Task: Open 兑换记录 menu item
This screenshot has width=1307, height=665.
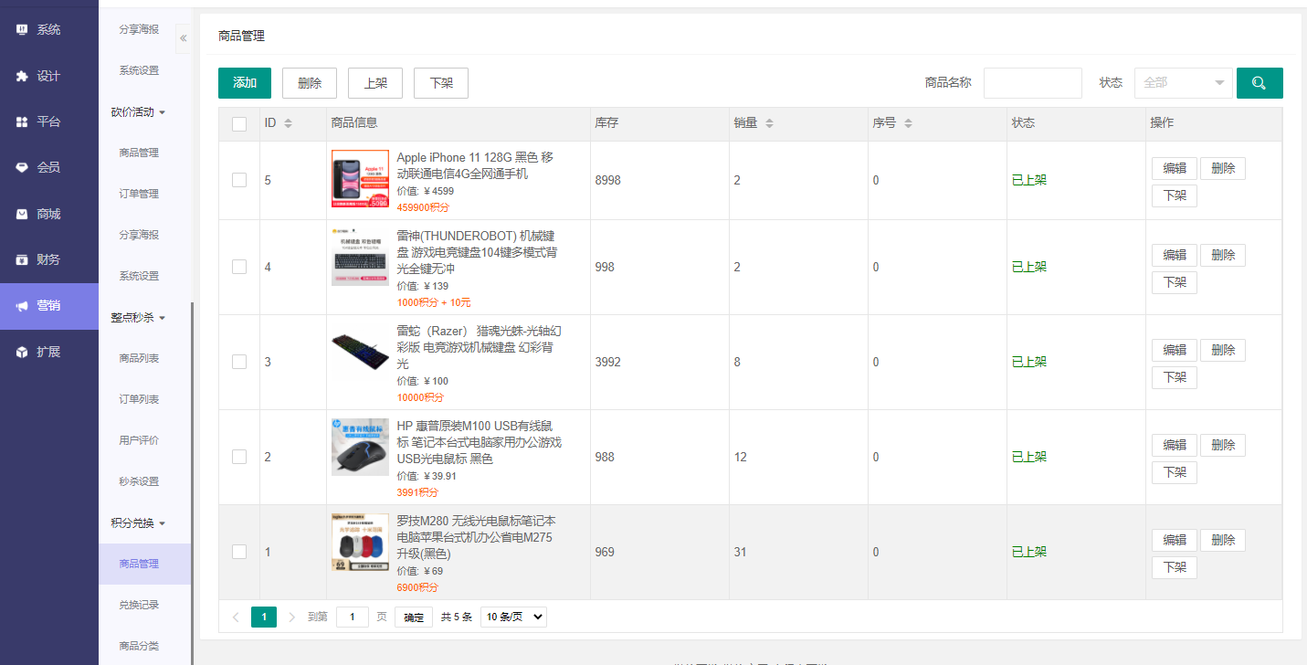Action: 139,605
